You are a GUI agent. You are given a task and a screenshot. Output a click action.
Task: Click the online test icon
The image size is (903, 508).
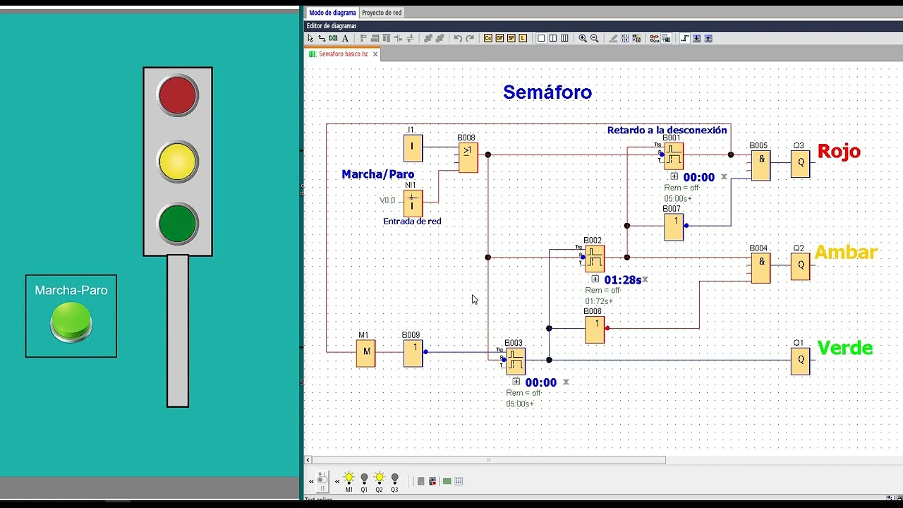(x=666, y=38)
